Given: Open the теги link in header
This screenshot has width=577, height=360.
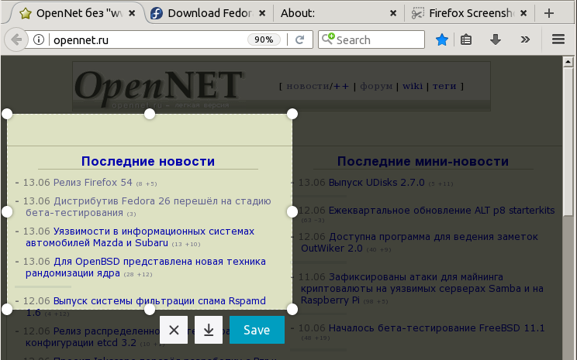Looking at the screenshot, I should [444, 87].
